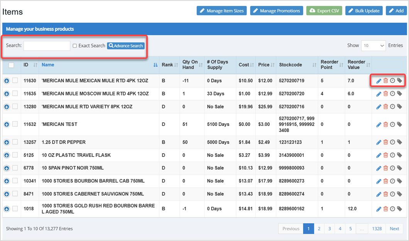This screenshot has height=241, width=409.
Task: Sort by clicking the Name column header
Action: 48,65
